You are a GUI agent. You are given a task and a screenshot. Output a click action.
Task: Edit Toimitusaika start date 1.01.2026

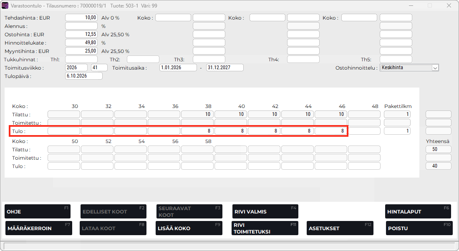coord(178,68)
